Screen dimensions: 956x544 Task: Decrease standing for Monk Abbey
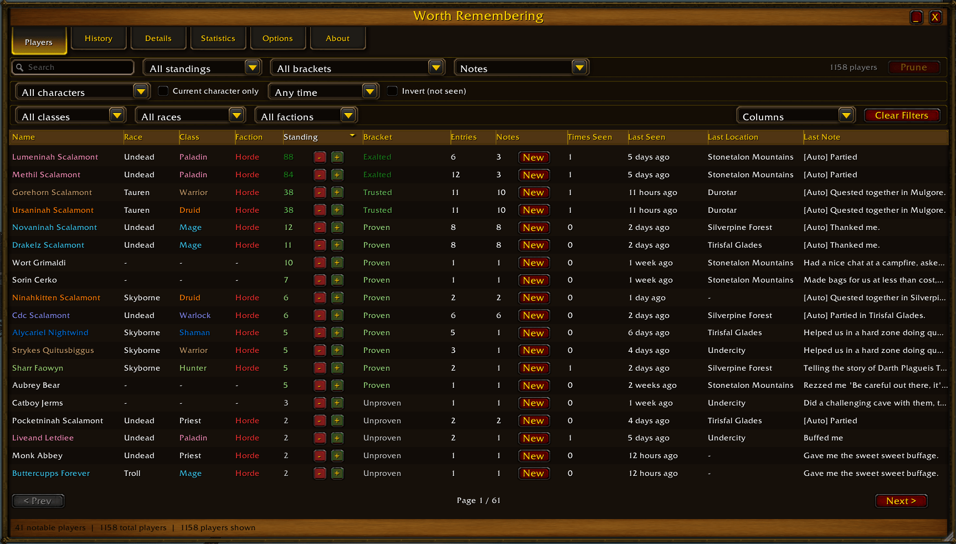[x=320, y=456]
